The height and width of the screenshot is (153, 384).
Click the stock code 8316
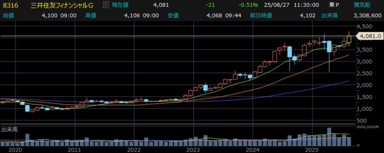click(10, 5)
